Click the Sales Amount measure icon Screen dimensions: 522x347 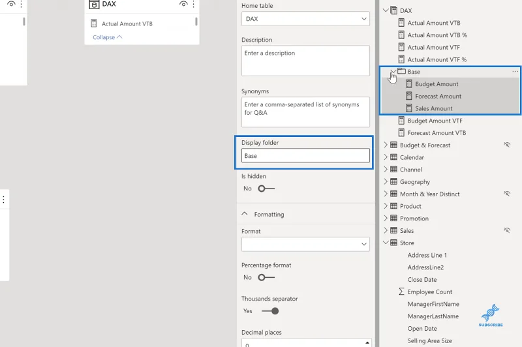point(409,108)
